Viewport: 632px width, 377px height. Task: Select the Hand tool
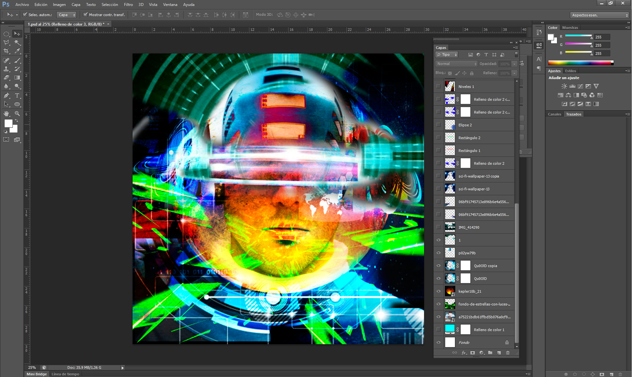point(6,114)
